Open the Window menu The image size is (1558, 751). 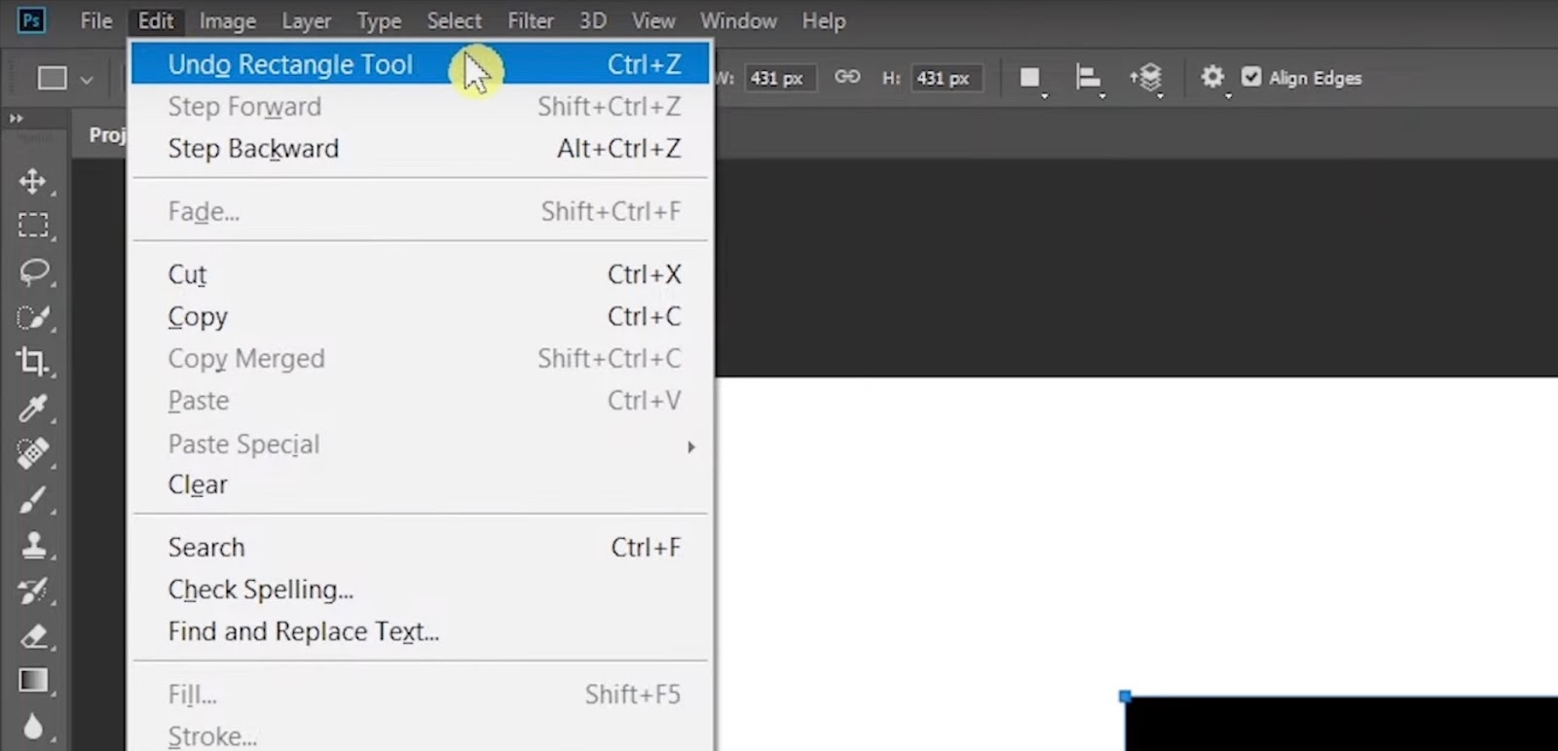(738, 20)
